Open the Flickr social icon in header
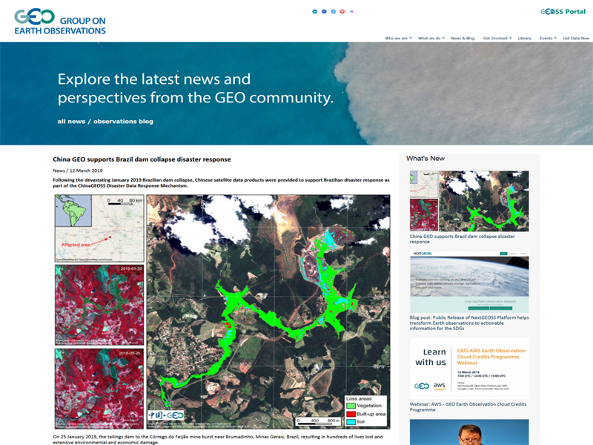The width and height of the screenshot is (593, 445). pos(352,12)
